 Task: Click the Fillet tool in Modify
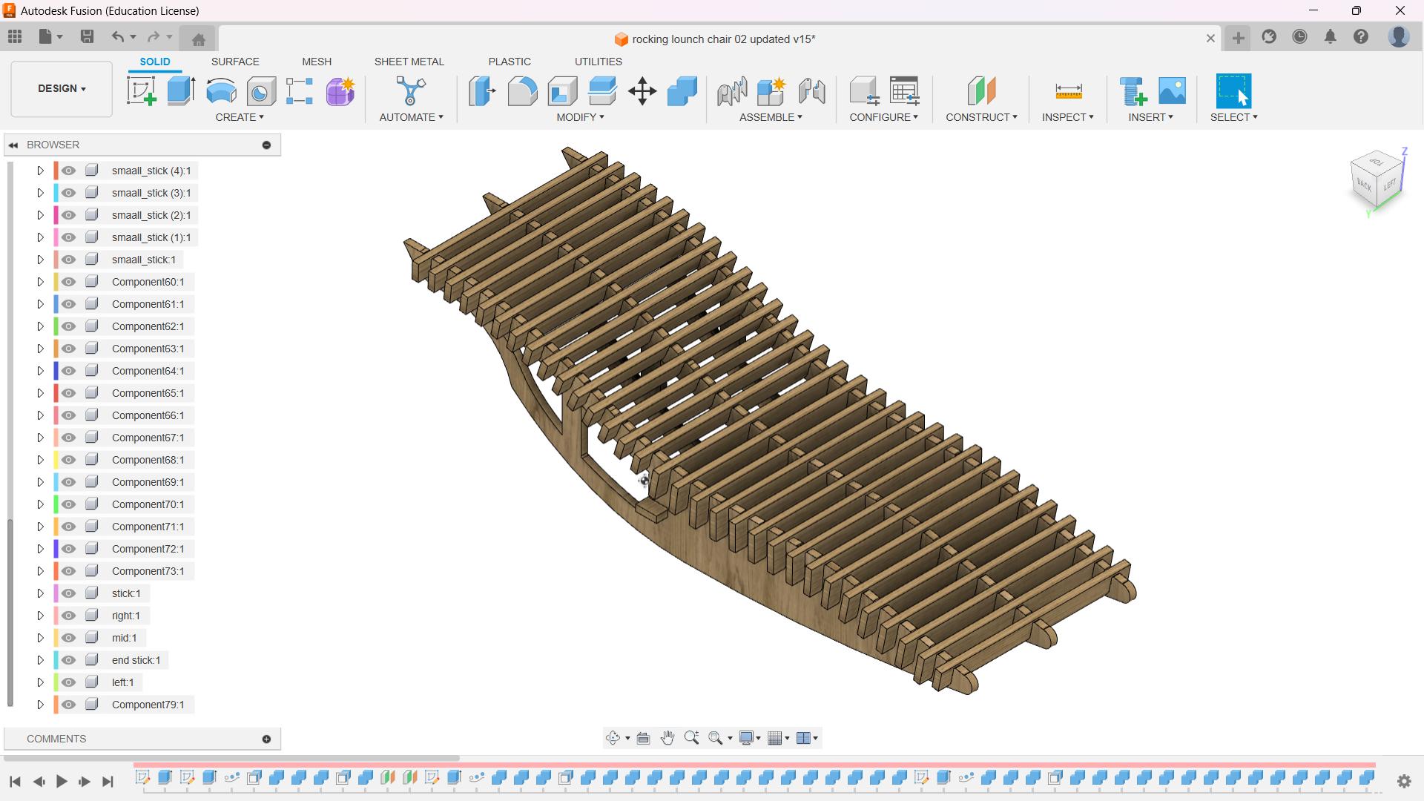tap(522, 91)
